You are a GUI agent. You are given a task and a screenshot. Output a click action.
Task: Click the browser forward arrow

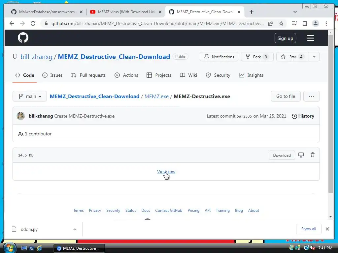[x=22, y=23]
